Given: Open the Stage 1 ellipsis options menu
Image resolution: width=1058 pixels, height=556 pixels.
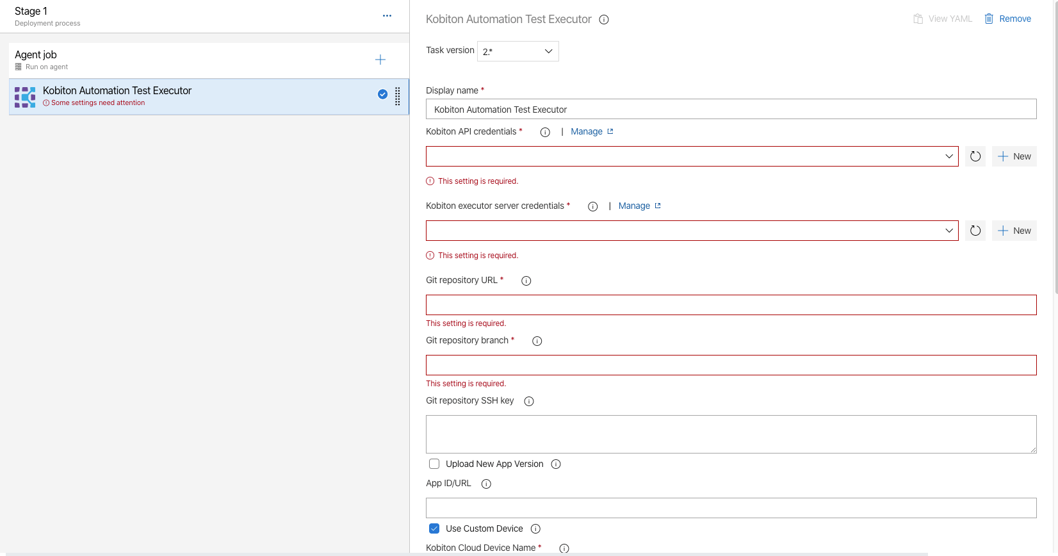Looking at the screenshot, I should [387, 16].
